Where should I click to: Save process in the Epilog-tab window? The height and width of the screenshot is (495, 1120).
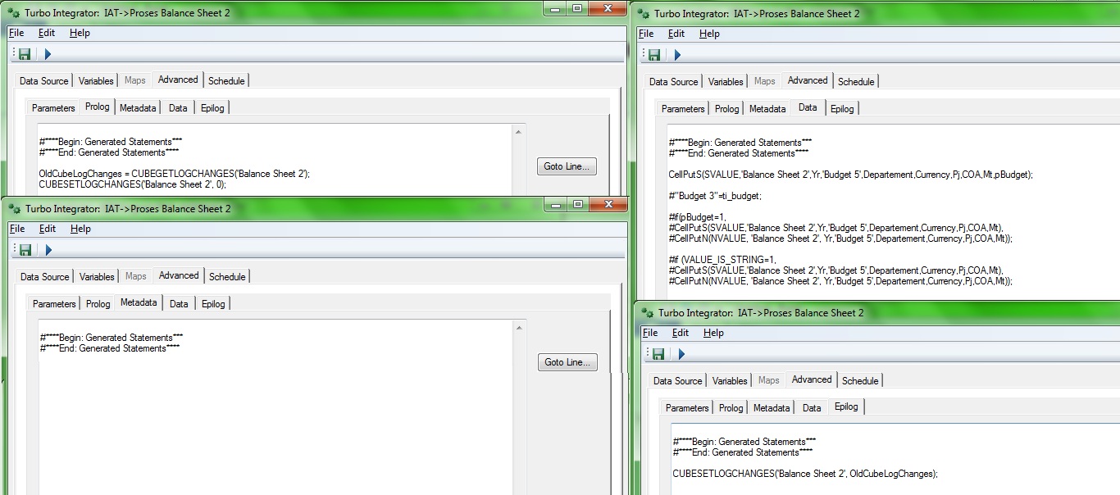658,354
